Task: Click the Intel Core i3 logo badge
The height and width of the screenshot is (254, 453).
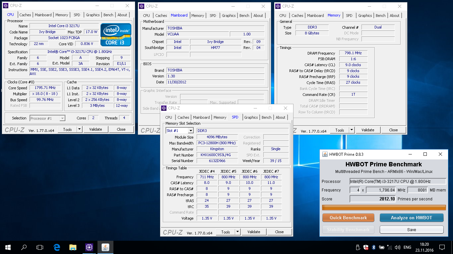Action: pos(116,35)
